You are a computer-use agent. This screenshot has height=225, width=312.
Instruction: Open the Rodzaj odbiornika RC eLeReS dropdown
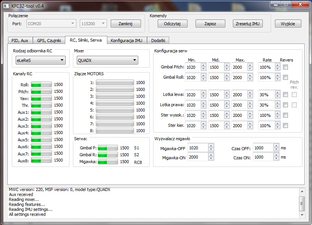click(x=40, y=60)
